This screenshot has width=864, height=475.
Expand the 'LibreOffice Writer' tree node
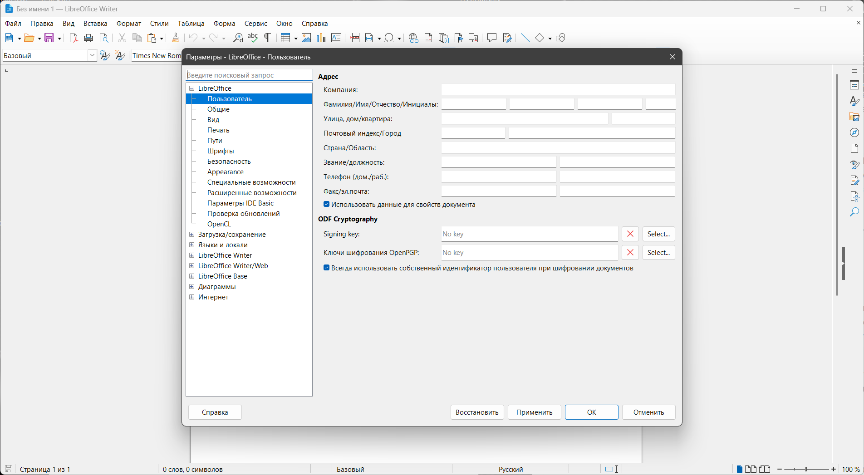(x=192, y=255)
